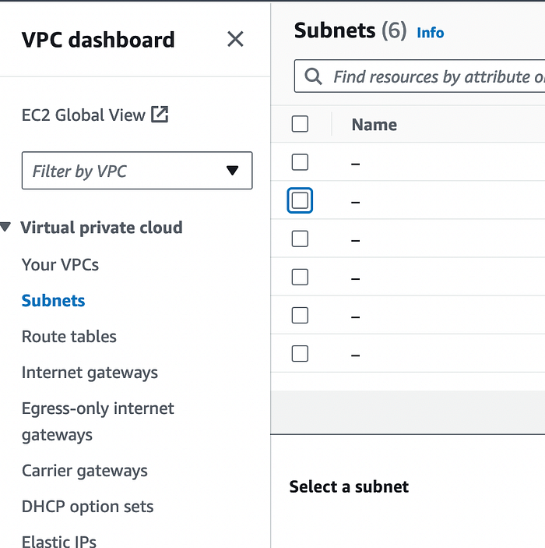Check the focused second subnet checkbox
545x548 pixels.
(300, 201)
